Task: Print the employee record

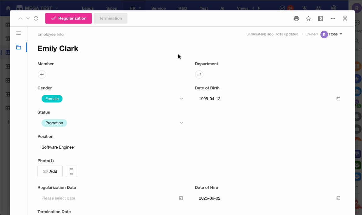Action: point(296,19)
